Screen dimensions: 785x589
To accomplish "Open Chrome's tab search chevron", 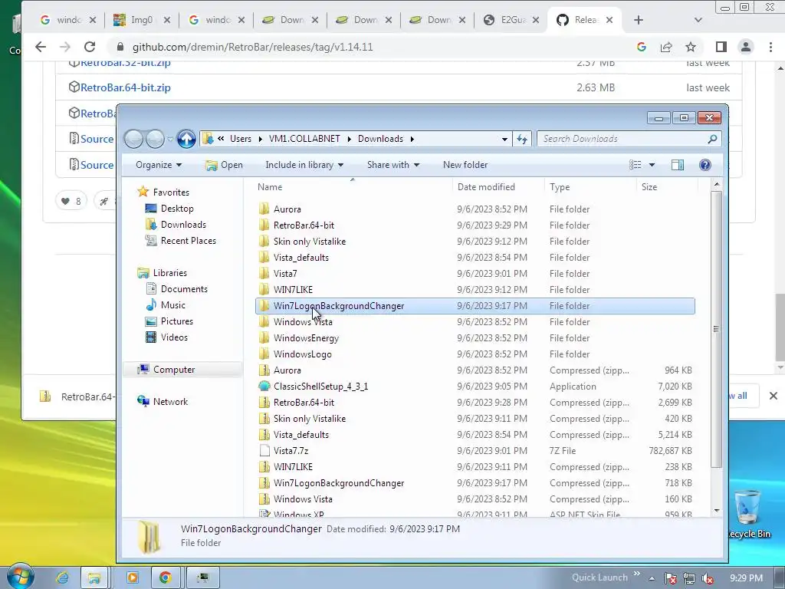I will click(x=698, y=20).
